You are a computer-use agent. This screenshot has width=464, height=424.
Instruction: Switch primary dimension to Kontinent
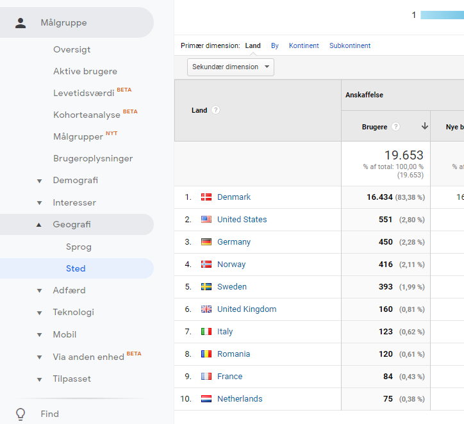(304, 45)
